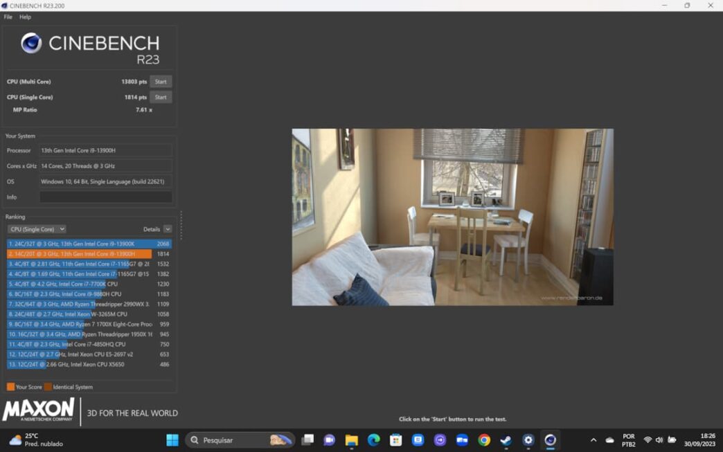Click the MAXON logo
Viewport: 723px width, 452px height.
coord(38,410)
